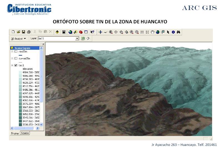Click the Create Contours tool icon
This screenshot has width=219, height=147.
click(83, 38)
